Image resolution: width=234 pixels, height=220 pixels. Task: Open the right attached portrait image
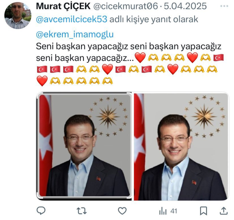click(181, 146)
